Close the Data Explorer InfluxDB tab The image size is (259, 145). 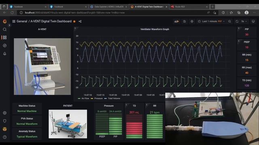(x=126, y=7)
